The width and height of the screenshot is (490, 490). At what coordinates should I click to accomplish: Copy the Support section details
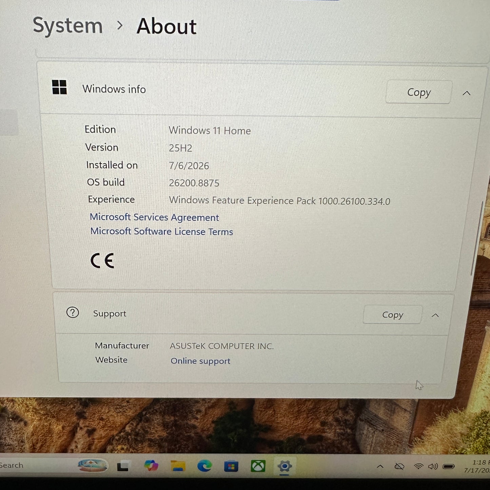(x=393, y=315)
